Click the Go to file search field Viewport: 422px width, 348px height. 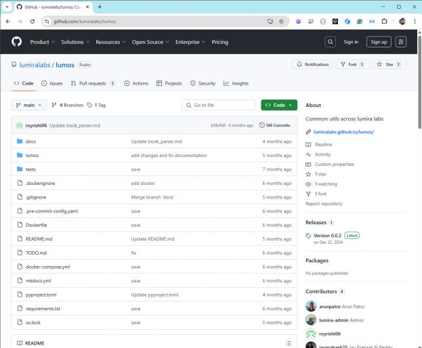coord(218,105)
